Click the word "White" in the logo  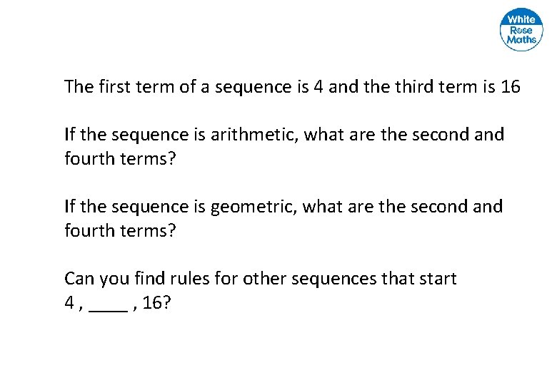coord(521,19)
